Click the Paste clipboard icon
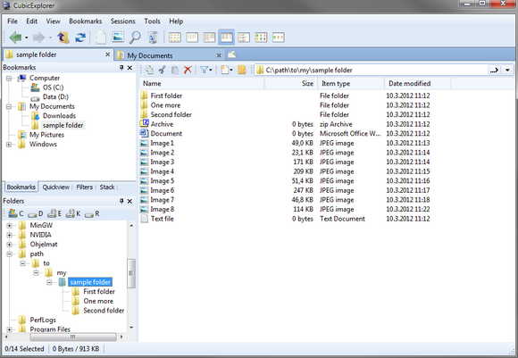518x358 pixels. [x=175, y=70]
